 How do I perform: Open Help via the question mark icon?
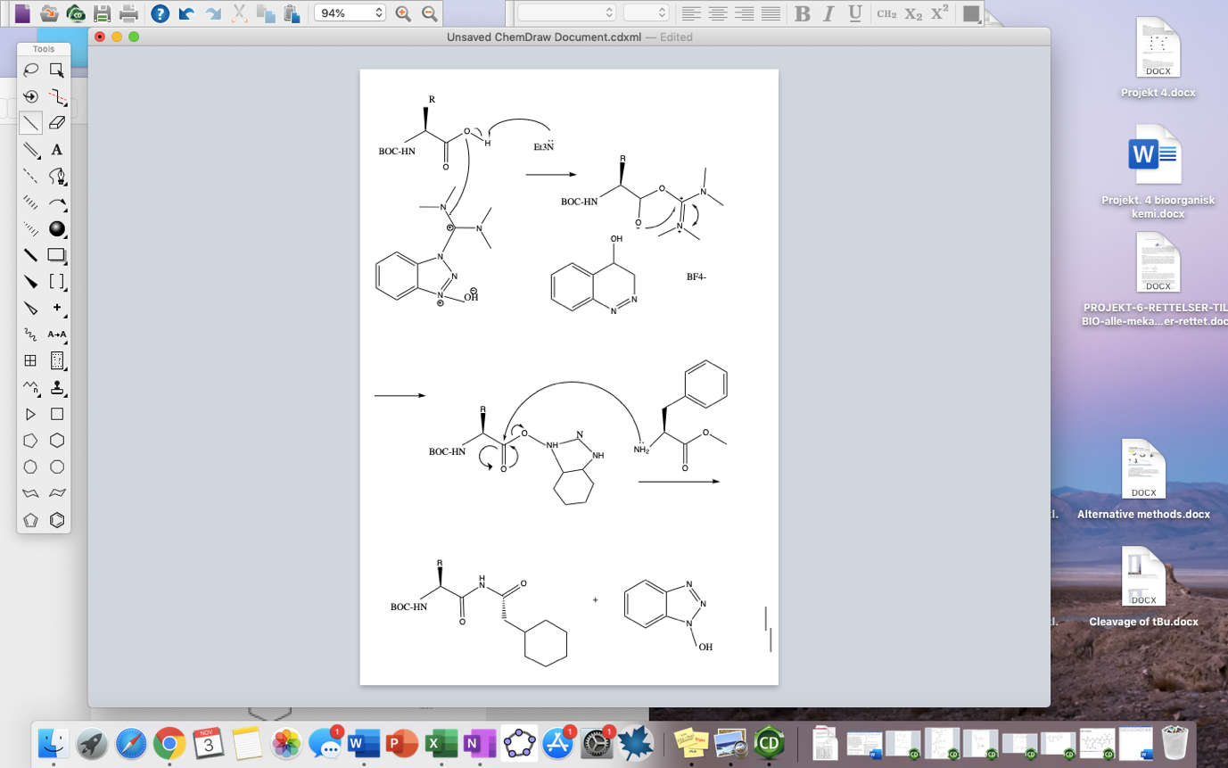click(x=160, y=13)
